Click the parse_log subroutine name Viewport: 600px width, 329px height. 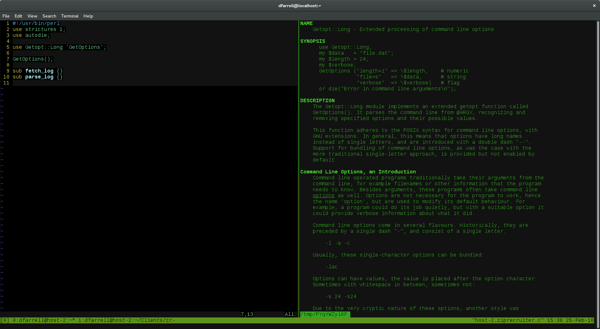coord(39,77)
